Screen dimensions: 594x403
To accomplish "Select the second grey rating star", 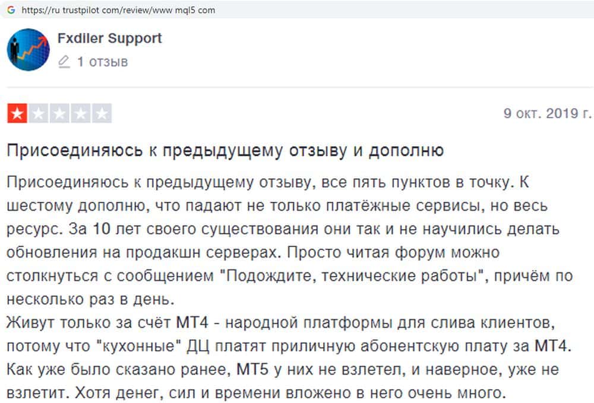I will click(38, 113).
